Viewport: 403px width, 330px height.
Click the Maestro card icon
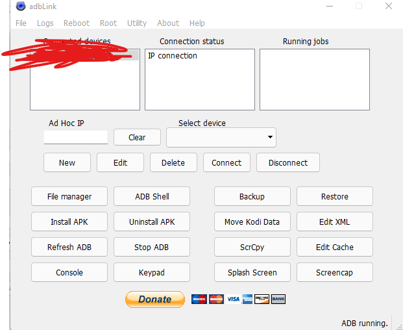199,299
